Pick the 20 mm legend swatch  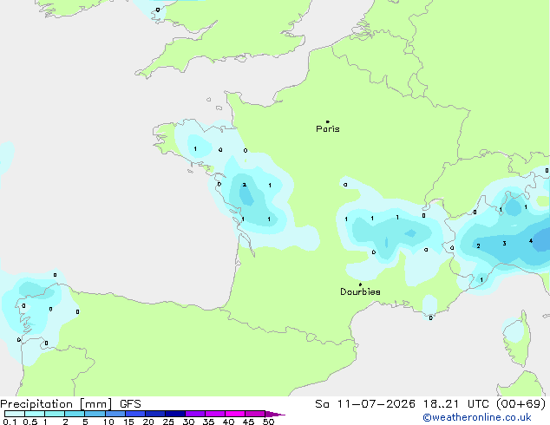click(154, 414)
